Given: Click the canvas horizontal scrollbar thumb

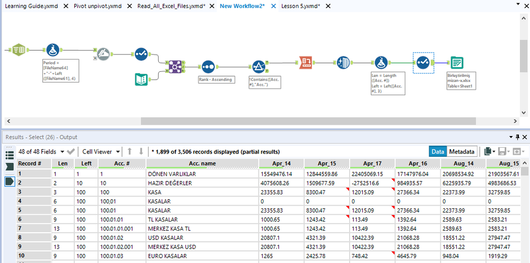Looking at the screenshot, I should click(x=308, y=121).
